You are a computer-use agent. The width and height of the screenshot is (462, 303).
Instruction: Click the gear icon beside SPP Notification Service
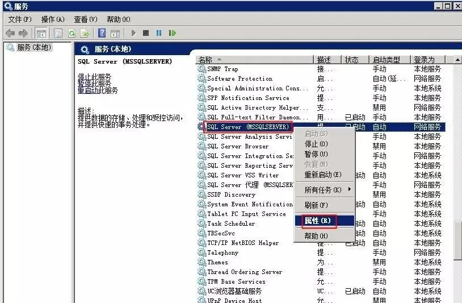point(201,98)
